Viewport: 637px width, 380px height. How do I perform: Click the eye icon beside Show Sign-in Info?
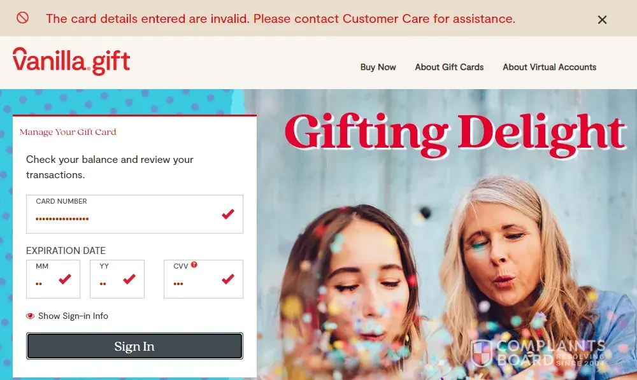pos(30,316)
